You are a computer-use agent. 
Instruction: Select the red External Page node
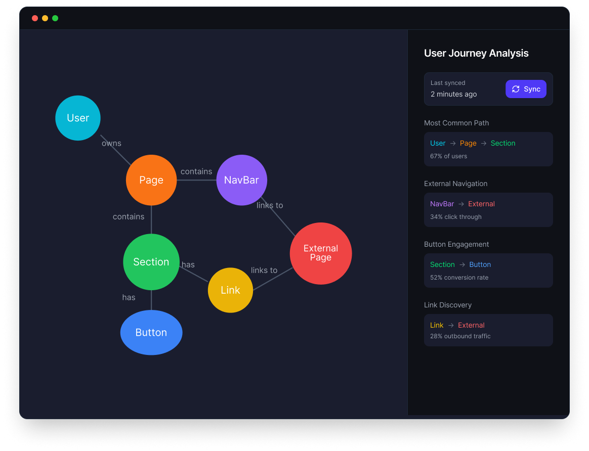(321, 253)
